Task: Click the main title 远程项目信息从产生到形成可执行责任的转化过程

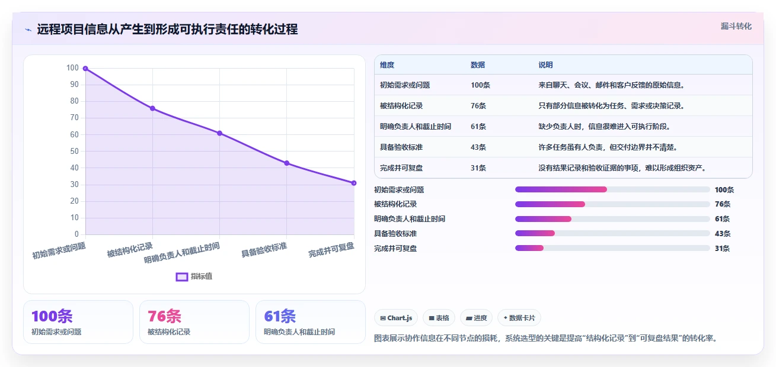Action: click(x=168, y=29)
